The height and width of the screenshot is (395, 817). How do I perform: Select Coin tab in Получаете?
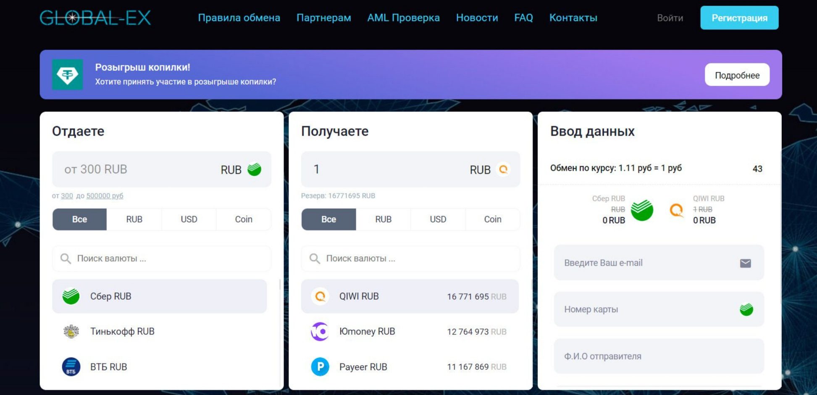(x=493, y=219)
